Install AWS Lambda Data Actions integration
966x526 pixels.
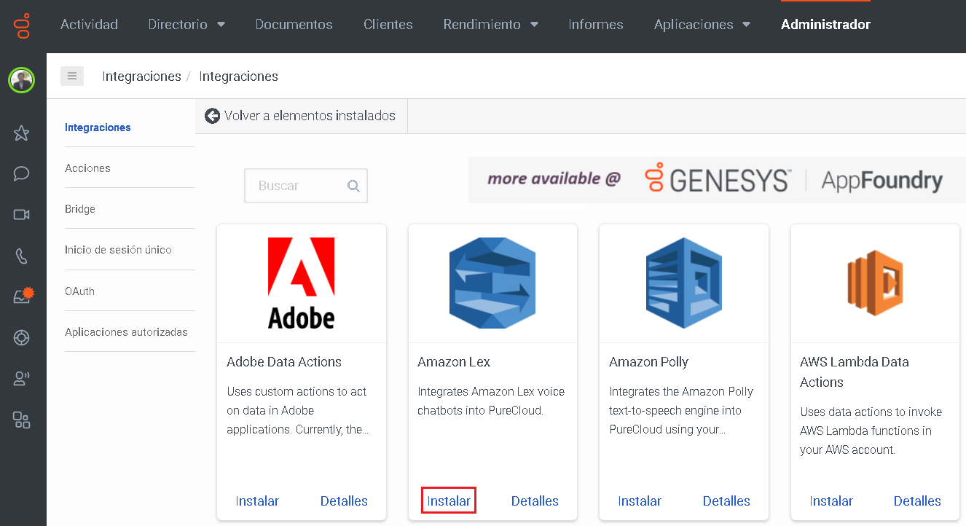831,501
